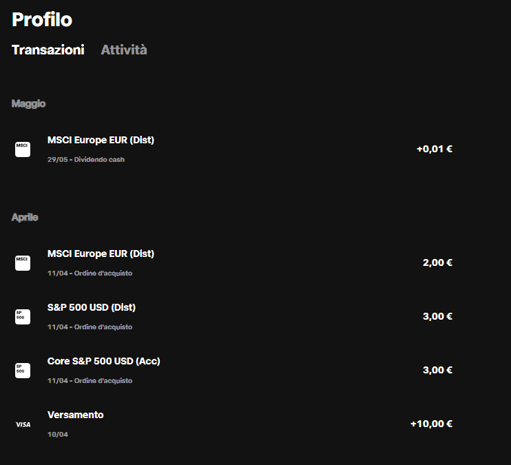
Task: Click the +0,01 € dividend amount
Action: pyautogui.click(x=435, y=149)
